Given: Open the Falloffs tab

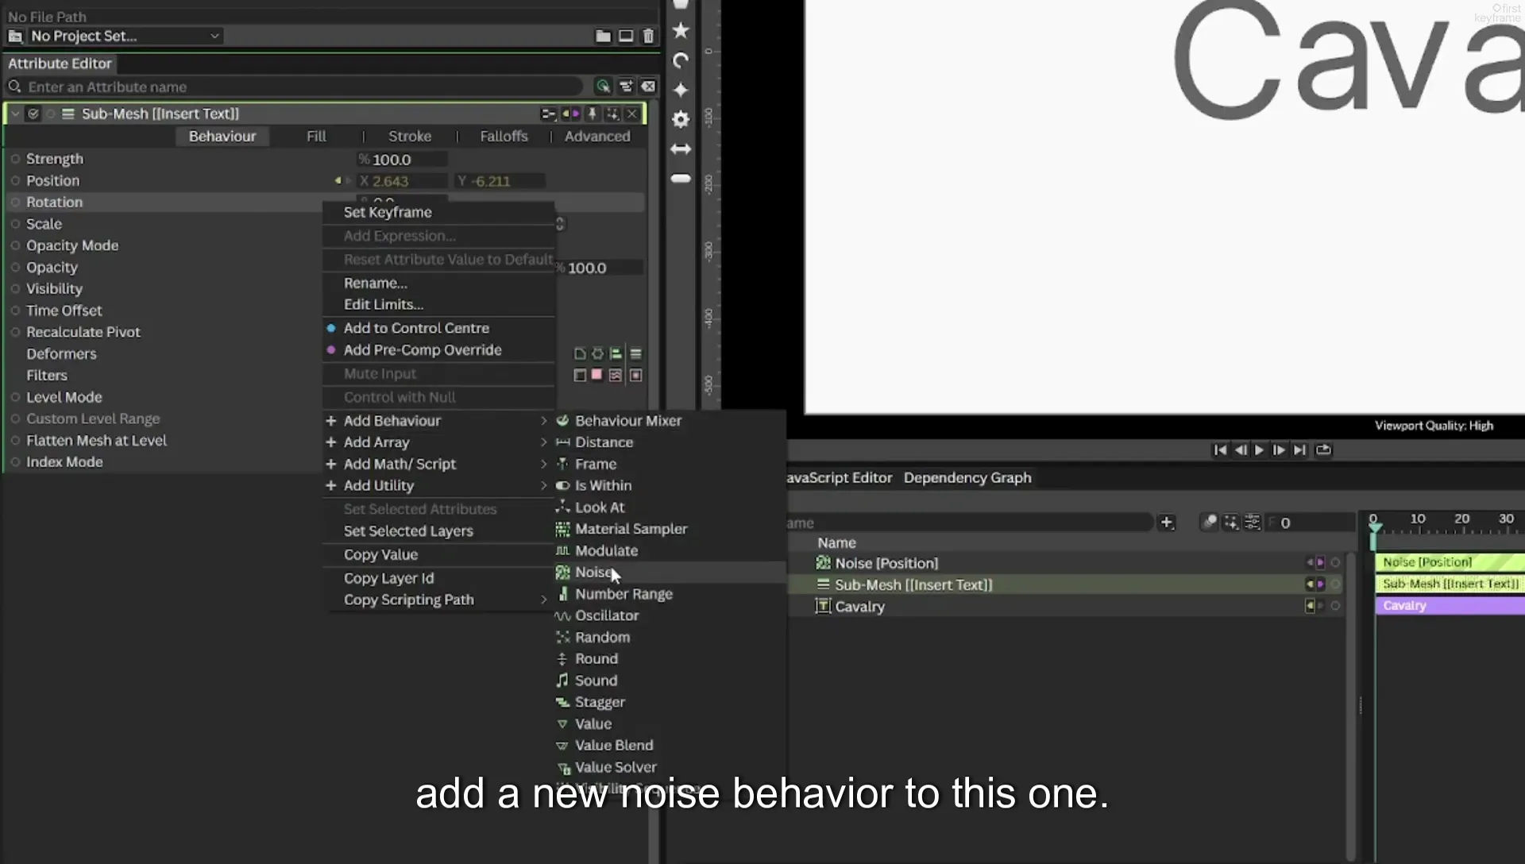Looking at the screenshot, I should tap(504, 136).
